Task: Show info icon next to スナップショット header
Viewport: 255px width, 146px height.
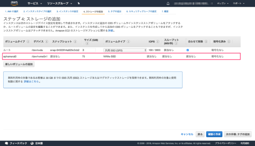Action: 75,42
